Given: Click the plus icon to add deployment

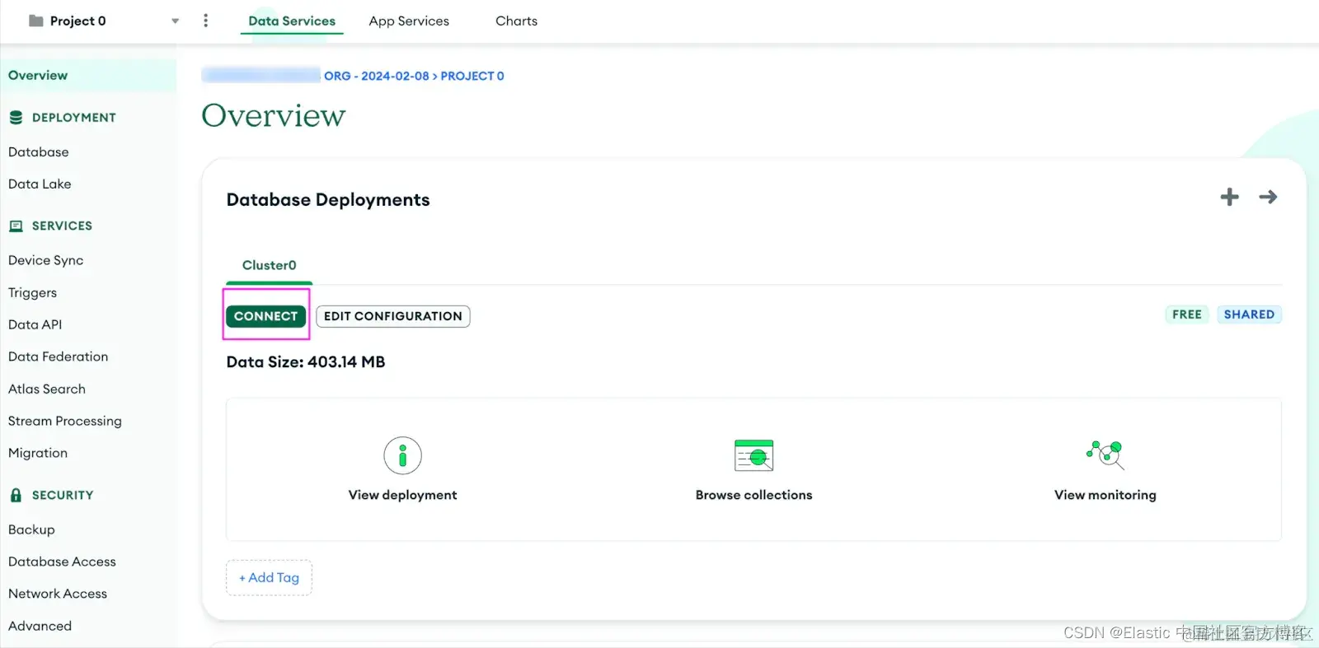Looking at the screenshot, I should pos(1229,197).
